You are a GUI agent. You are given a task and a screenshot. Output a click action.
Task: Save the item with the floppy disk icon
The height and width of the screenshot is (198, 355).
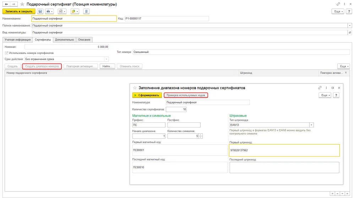[40, 11]
